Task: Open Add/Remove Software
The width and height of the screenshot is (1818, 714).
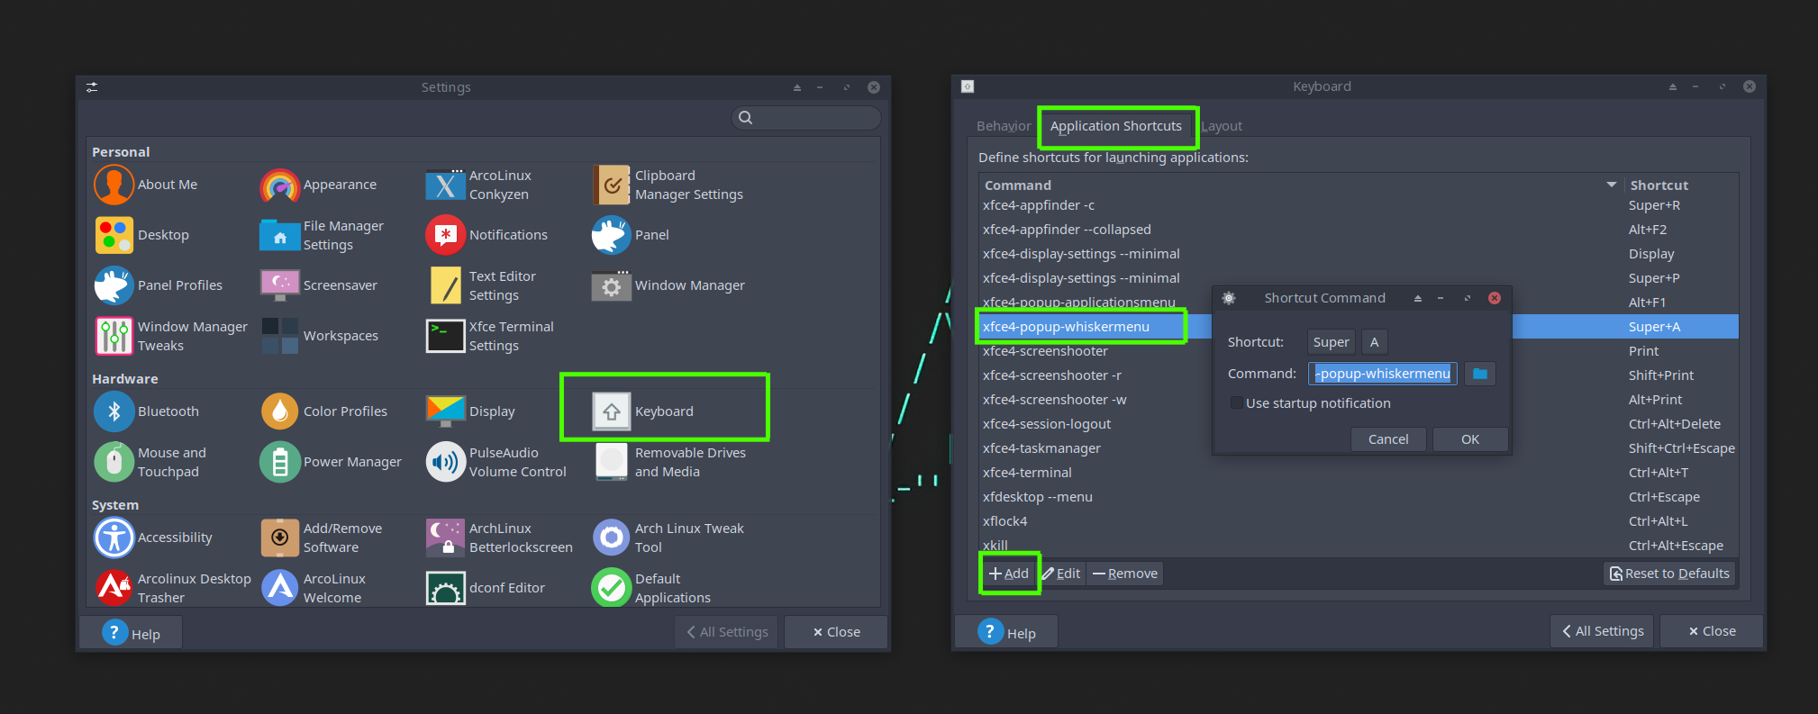Action: tap(322, 538)
